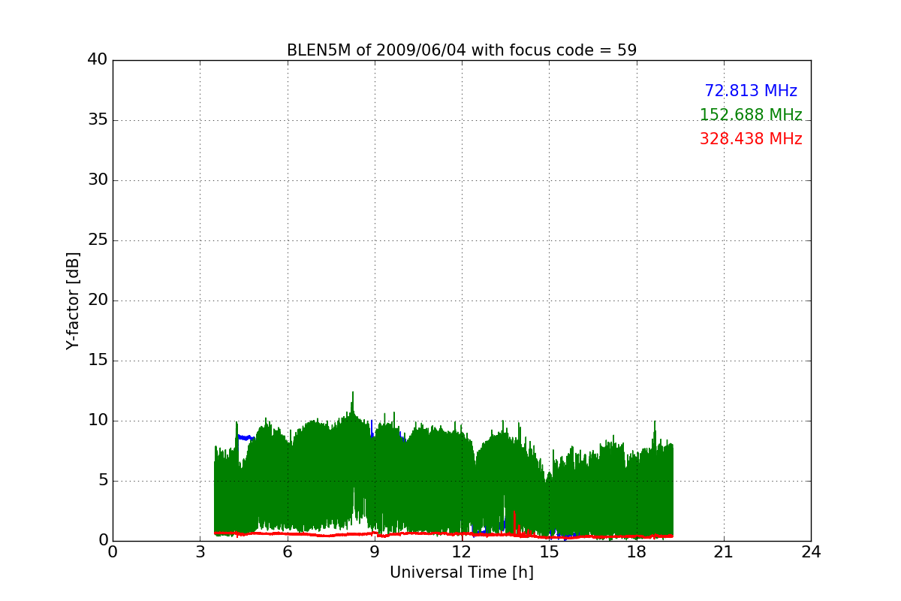This screenshot has width=901, height=601.
Task: Click the green '152.688 MHz' legend label
Action: 751,115
